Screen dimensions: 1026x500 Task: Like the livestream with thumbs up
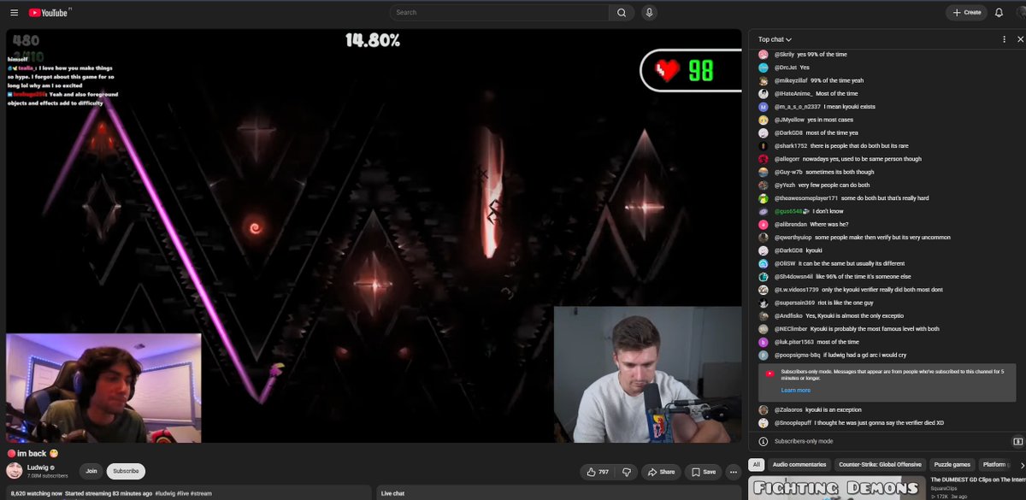[598, 472]
